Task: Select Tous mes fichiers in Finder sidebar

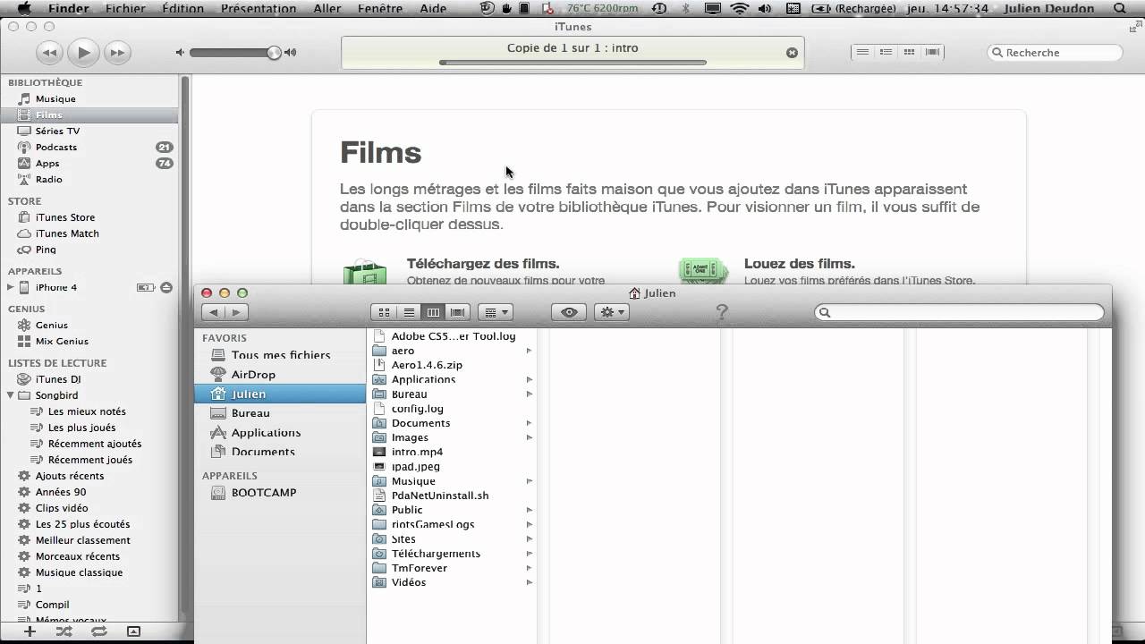Action: coord(280,355)
